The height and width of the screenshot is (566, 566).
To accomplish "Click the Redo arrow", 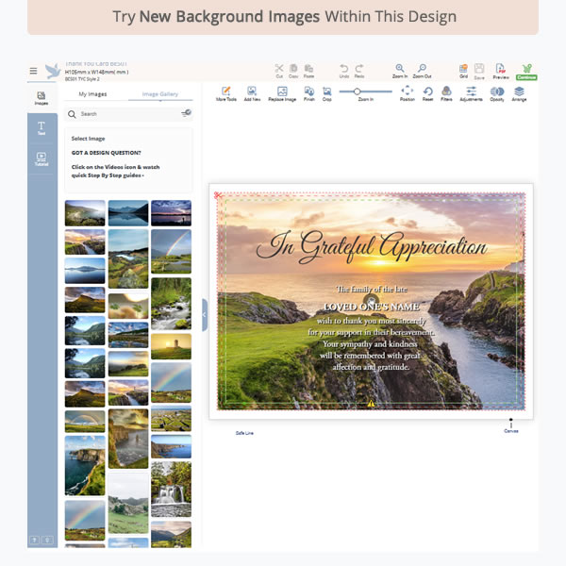I will tap(359, 69).
